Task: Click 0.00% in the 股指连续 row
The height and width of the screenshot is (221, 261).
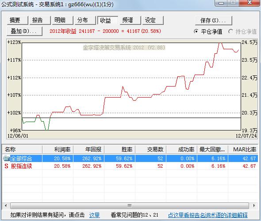Action: [x=188, y=166]
